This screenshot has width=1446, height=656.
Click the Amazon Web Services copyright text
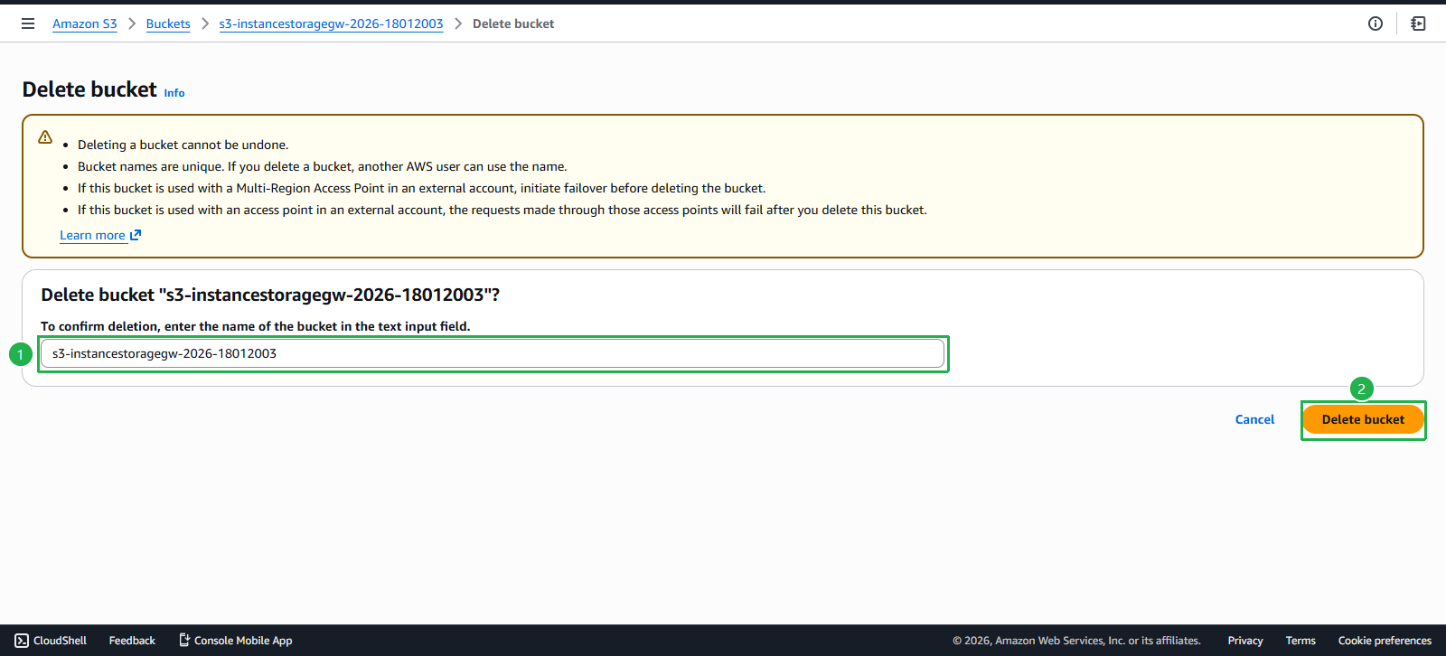coord(1076,641)
